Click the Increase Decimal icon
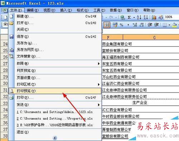The width and height of the screenshot is (179, 141). click(135, 25)
